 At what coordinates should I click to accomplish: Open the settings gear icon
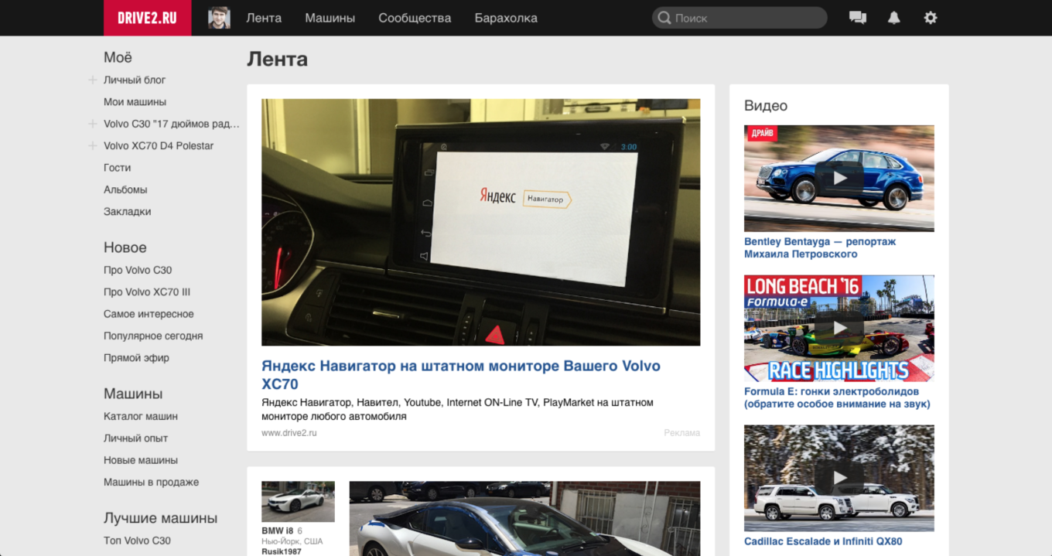931,18
